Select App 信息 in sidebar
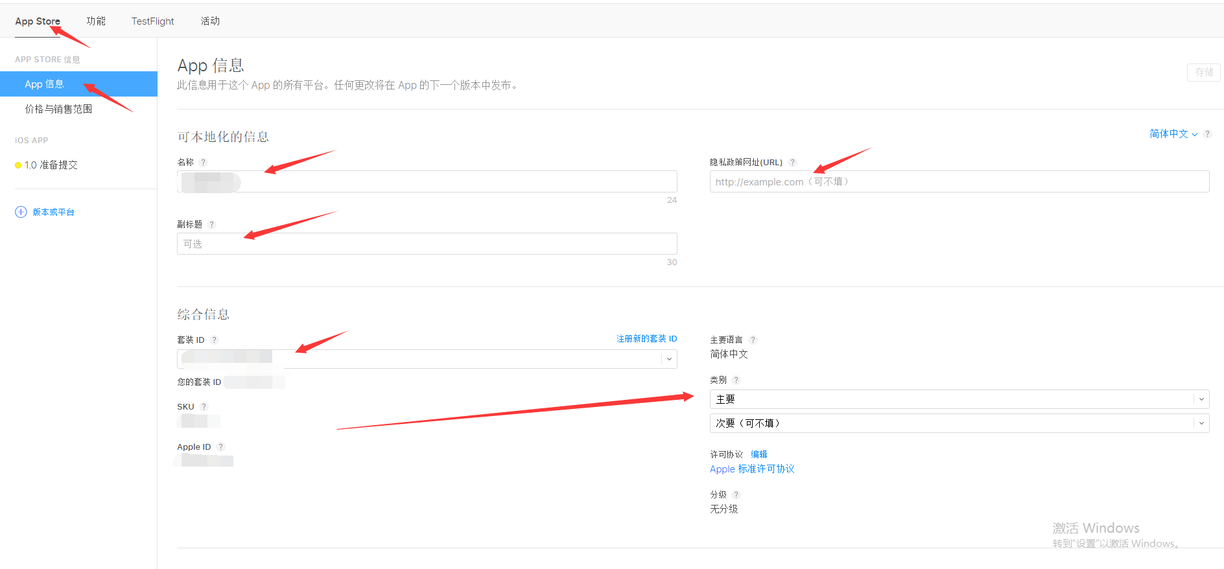This screenshot has width=1224, height=569. coord(78,84)
